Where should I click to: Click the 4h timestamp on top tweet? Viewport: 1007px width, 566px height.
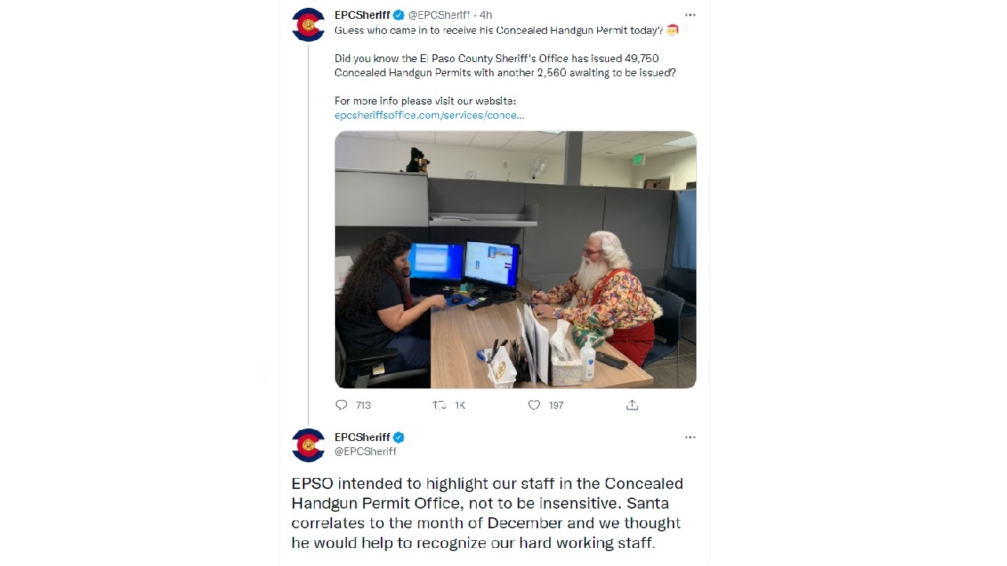point(485,15)
